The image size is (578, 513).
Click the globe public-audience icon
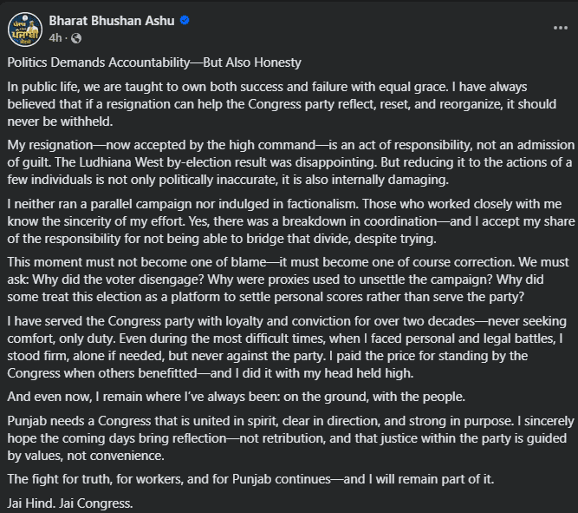[x=76, y=38]
